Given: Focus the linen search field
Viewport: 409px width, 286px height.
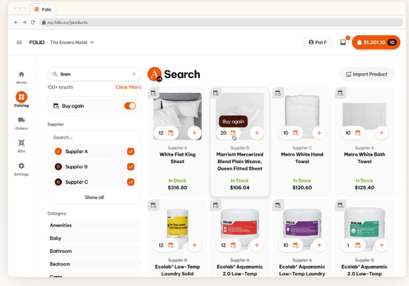Looking at the screenshot, I should pos(94,74).
